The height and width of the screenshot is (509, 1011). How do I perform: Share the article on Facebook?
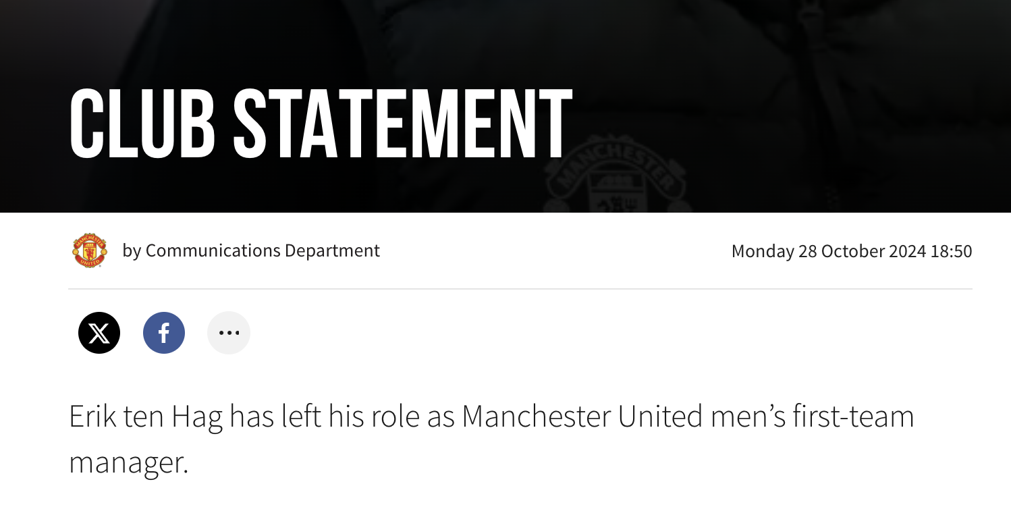[164, 333]
